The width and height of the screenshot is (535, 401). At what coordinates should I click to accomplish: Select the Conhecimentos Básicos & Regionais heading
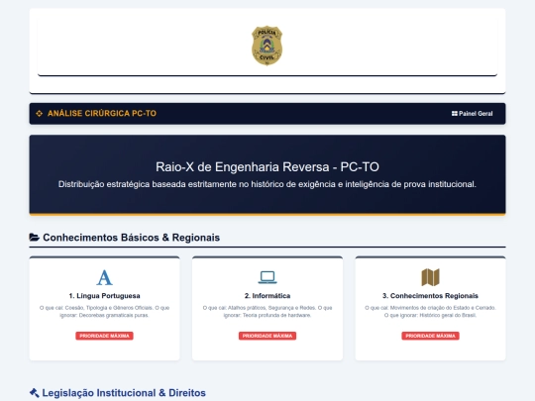[132, 238]
